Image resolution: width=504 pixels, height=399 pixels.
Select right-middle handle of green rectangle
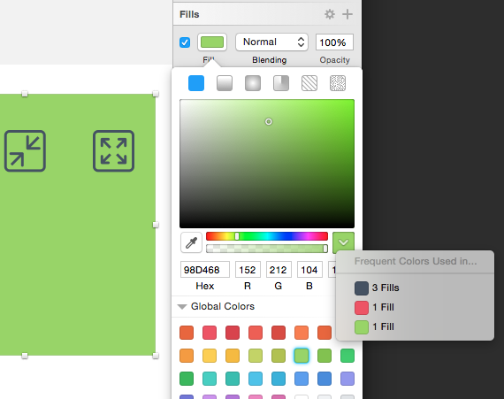(156, 225)
